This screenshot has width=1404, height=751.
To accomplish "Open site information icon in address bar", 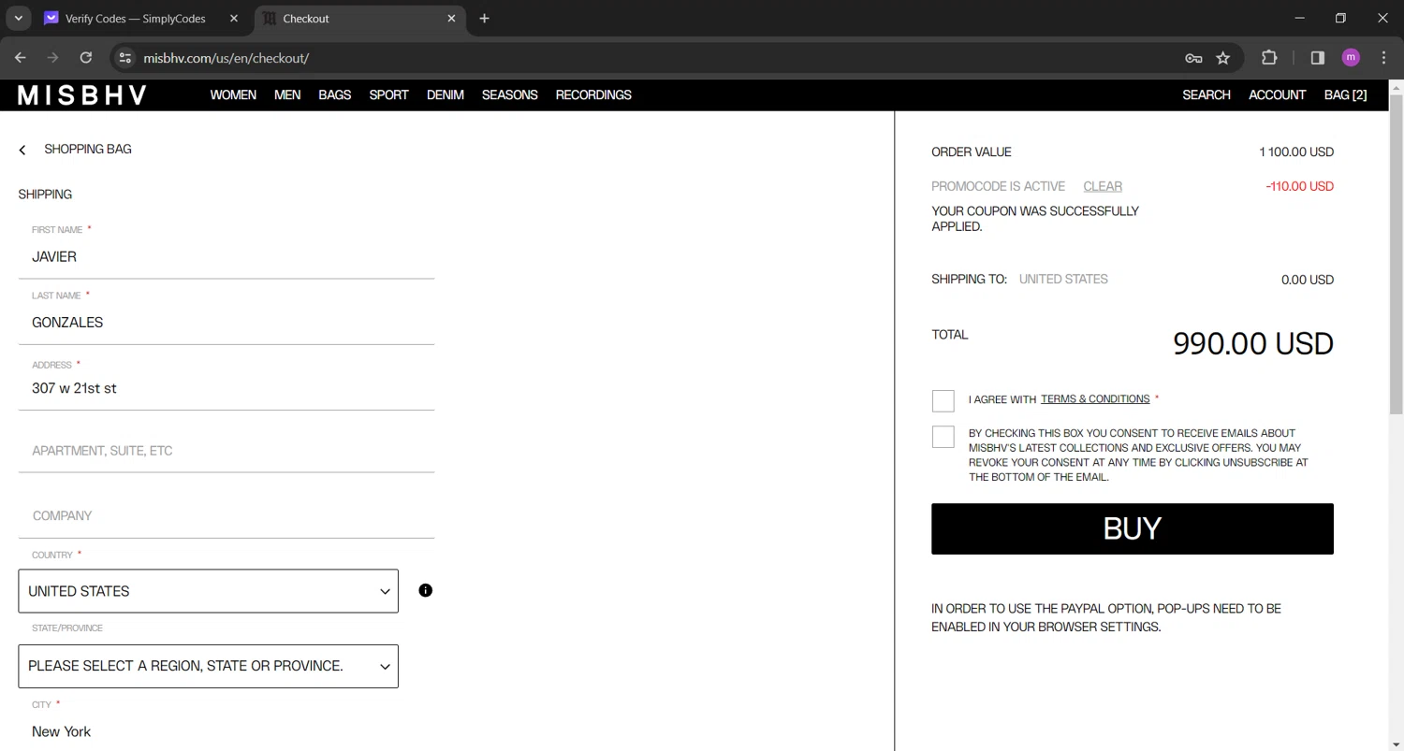I will pos(124,58).
